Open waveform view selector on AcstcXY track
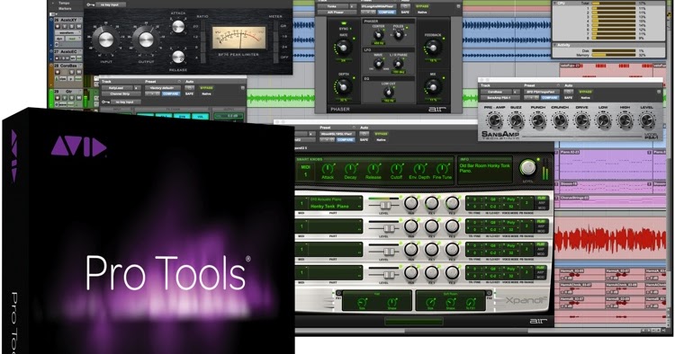Image resolution: width=675 pixels, height=354 pixels. (x=67, y=32)
